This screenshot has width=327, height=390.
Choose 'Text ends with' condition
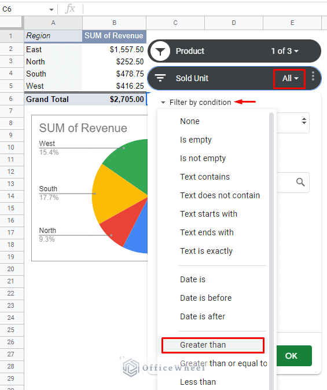pyautogui.click(x=207, y=232)
